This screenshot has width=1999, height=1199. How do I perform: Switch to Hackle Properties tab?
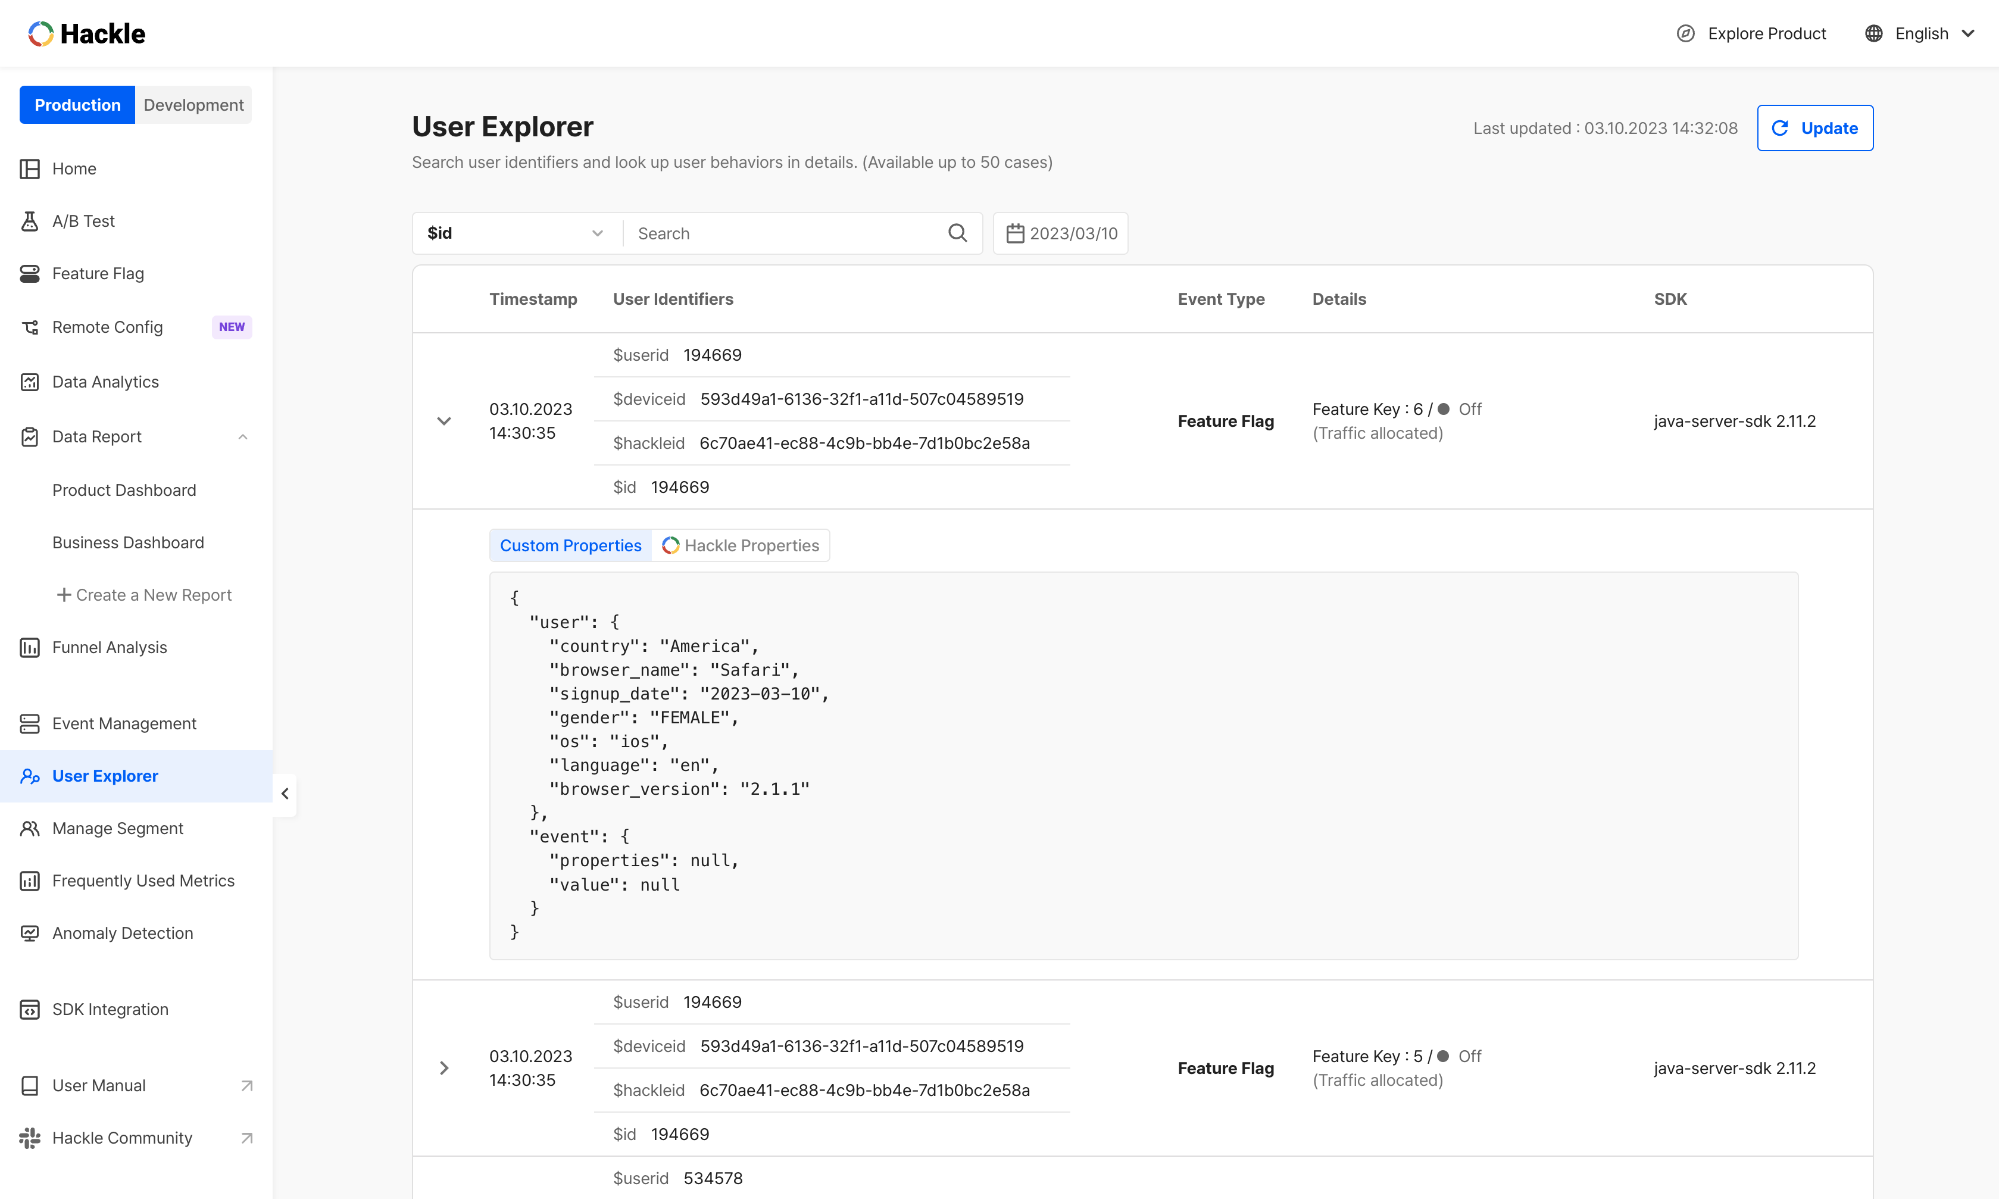(x=741, y=545)
